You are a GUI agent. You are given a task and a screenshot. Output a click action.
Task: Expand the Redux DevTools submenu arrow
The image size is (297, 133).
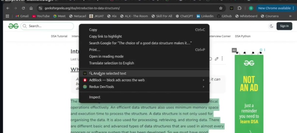203,87
